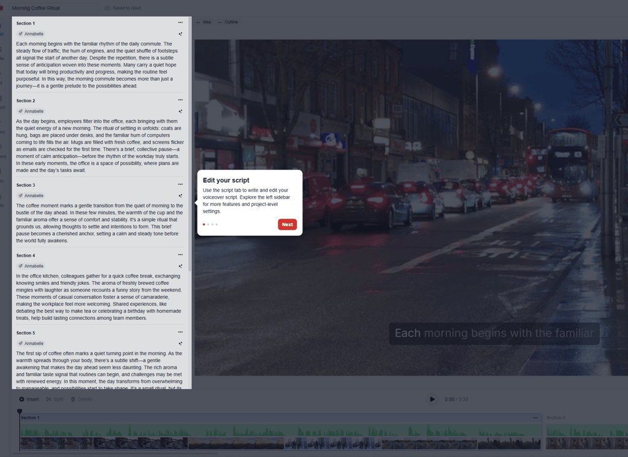Click the 0:00 / 3:32 time readout
The image size is (628, 457).
pyautogui.click(x=456, y=399)
